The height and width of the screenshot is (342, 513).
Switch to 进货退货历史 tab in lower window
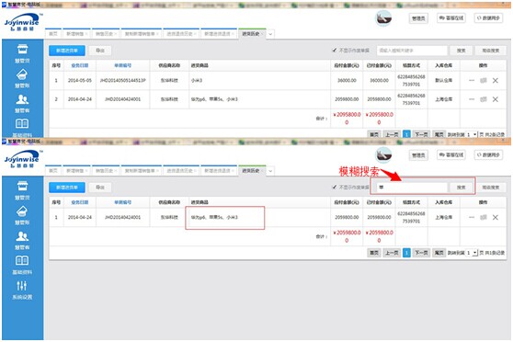coord(181,170)
